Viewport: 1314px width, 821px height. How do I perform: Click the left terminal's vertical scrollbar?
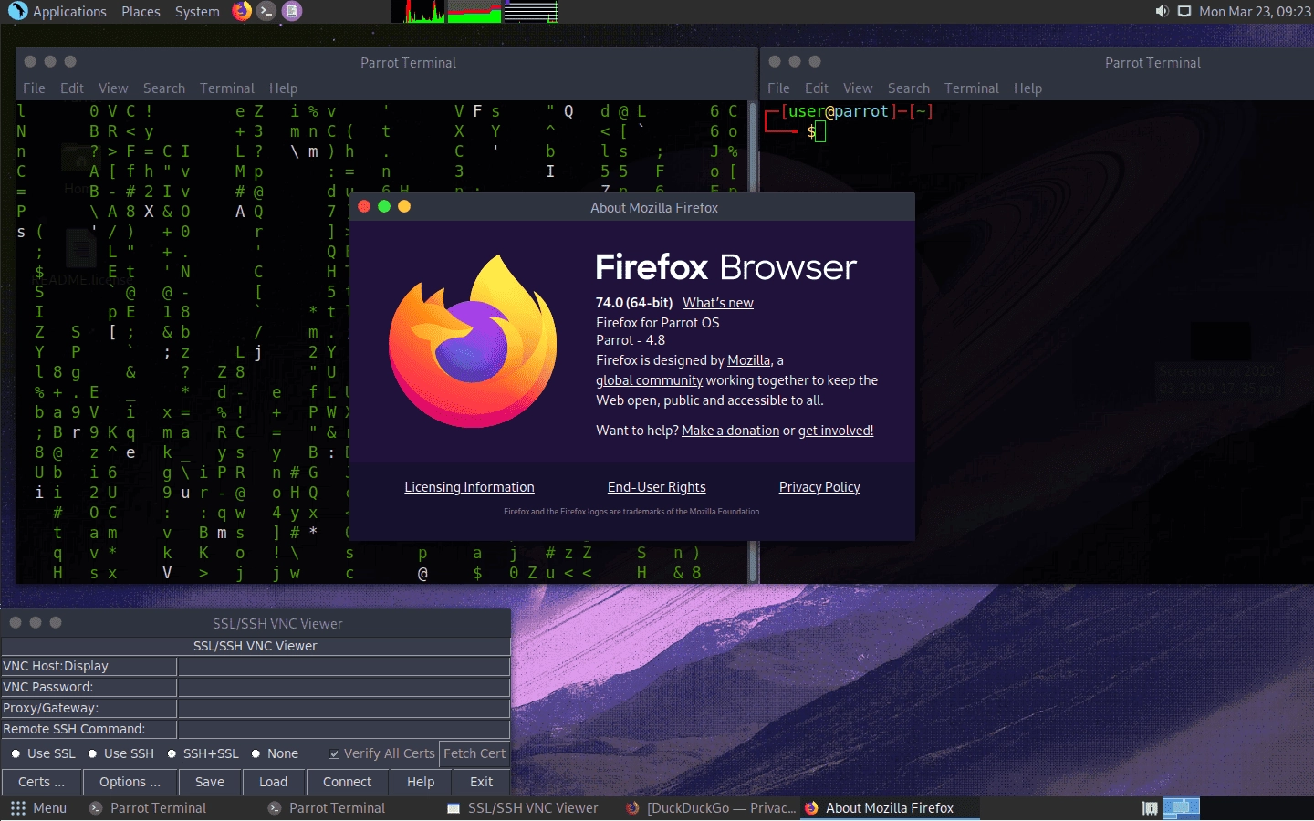753,342
